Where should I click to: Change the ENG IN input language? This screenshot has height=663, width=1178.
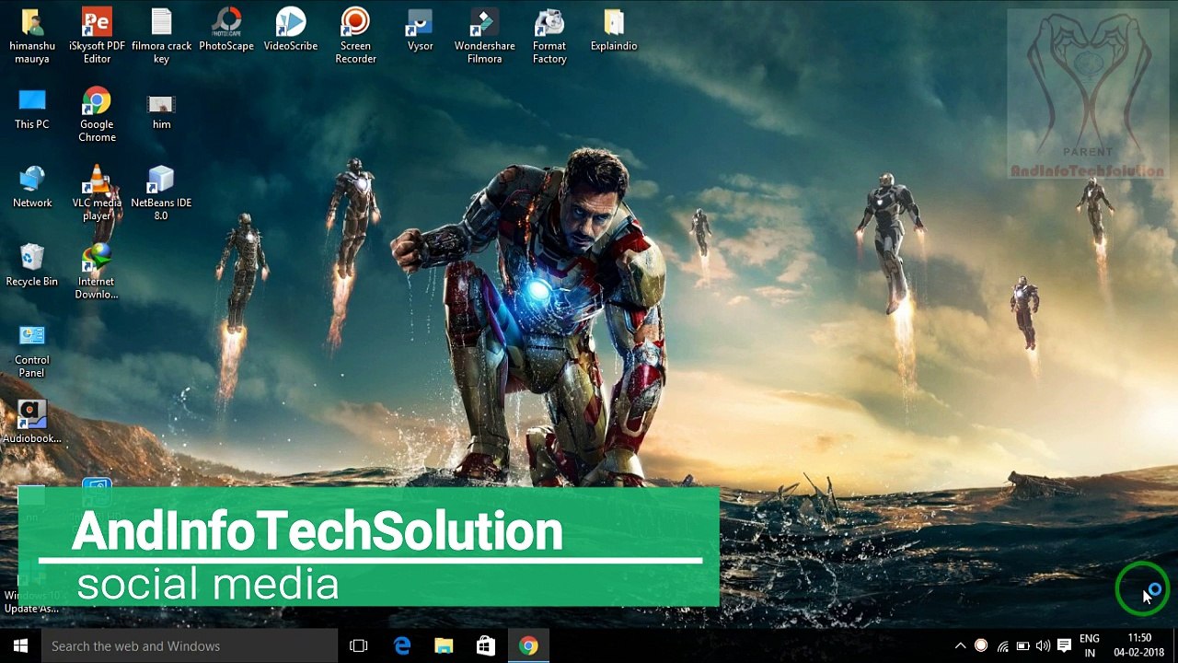click(x=1090, y=646)
